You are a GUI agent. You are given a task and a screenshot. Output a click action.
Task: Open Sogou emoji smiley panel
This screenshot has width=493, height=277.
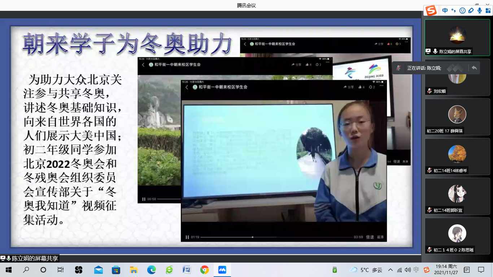pos(462,10)
